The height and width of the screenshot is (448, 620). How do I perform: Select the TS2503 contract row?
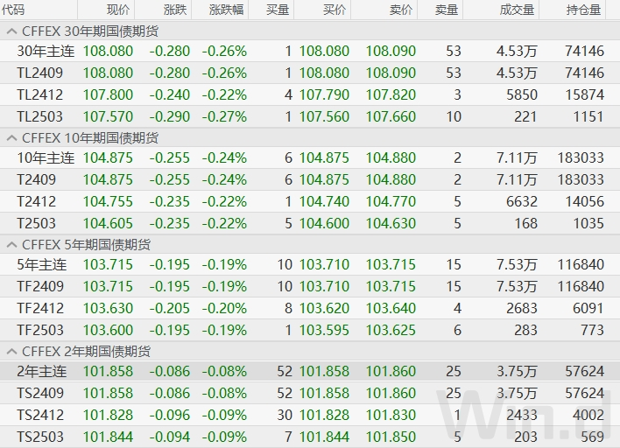pos(310,437)
